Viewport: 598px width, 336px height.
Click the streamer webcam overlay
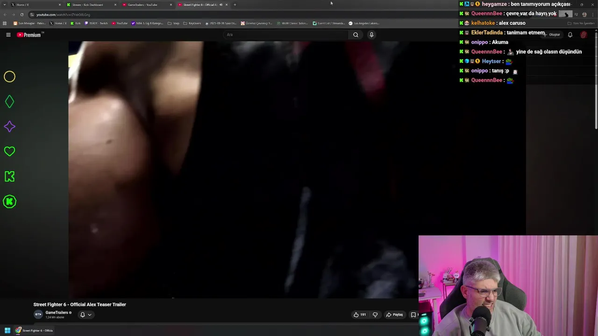click(508, 286)
